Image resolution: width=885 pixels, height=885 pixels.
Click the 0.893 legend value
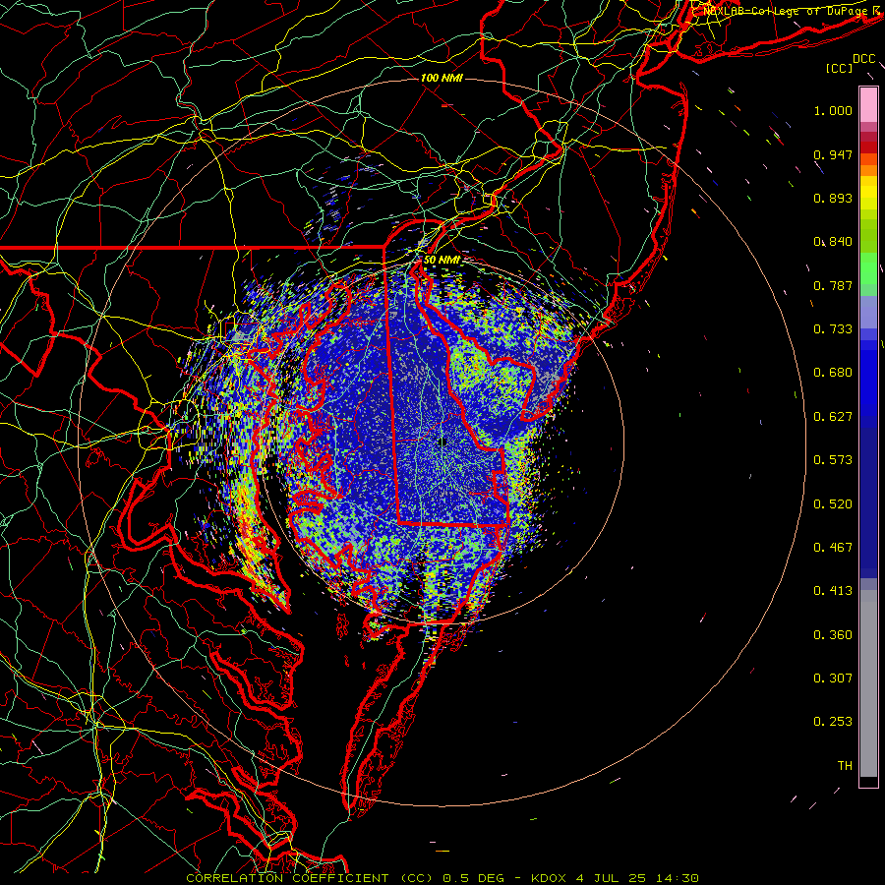tap(833, 198)
